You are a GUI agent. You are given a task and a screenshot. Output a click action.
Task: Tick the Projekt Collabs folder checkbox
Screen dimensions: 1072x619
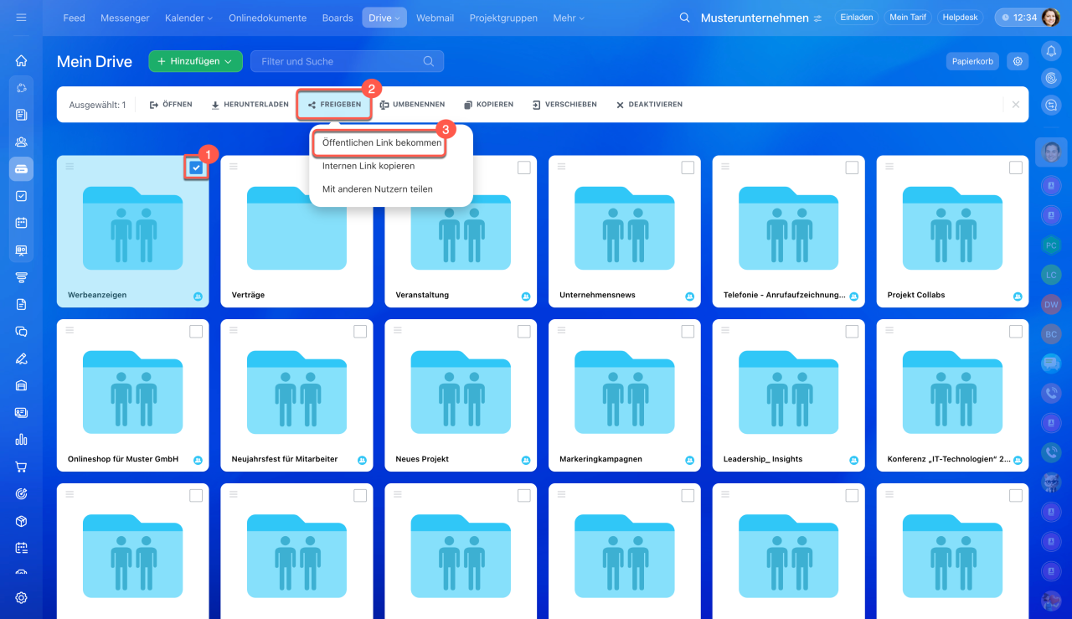pos(1016,168)
